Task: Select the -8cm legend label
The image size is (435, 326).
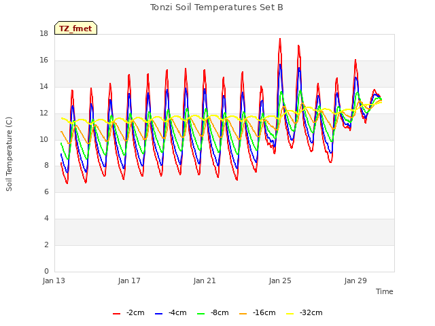Action: pos(220,312)
